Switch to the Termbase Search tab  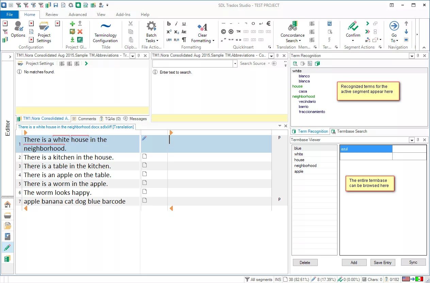[349, 131]
